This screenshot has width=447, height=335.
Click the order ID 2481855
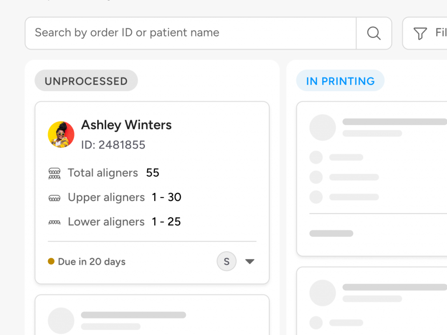(113, 144)
